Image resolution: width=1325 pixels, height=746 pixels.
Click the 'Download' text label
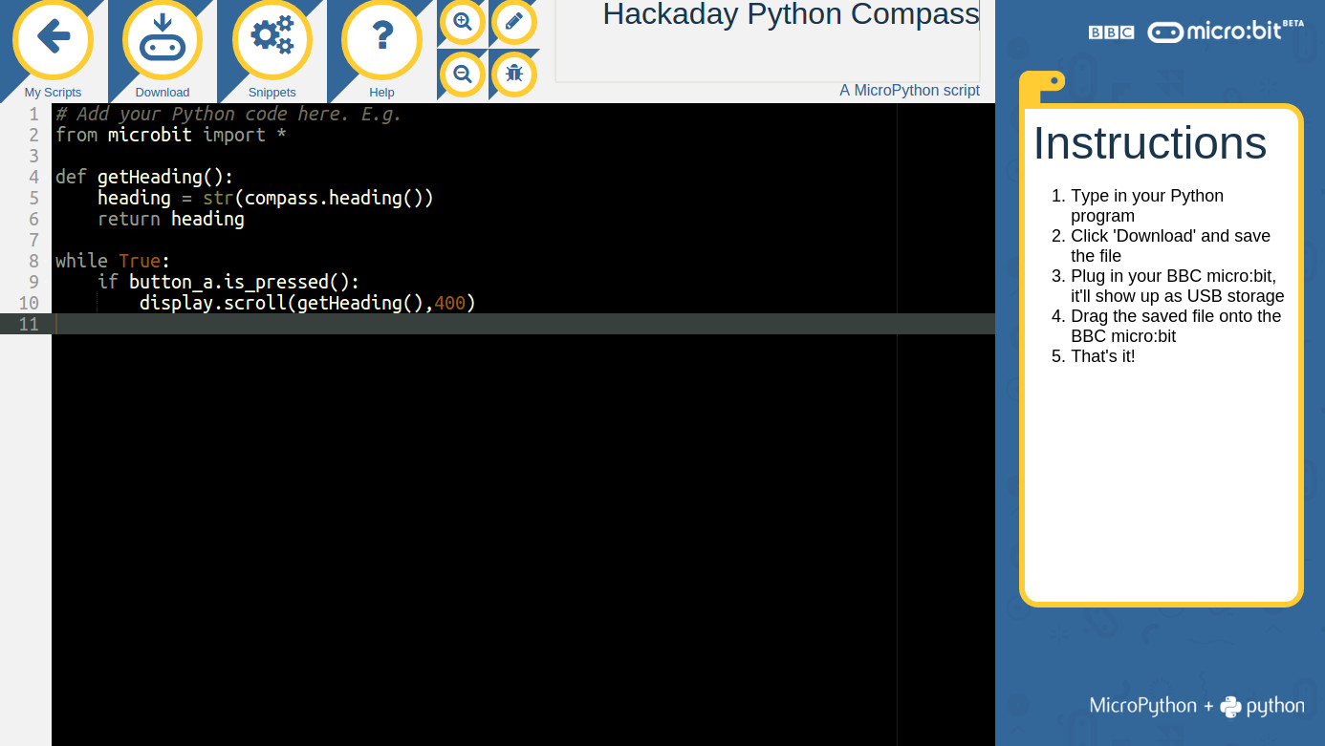pyautogui.click(x=162, y=93)
